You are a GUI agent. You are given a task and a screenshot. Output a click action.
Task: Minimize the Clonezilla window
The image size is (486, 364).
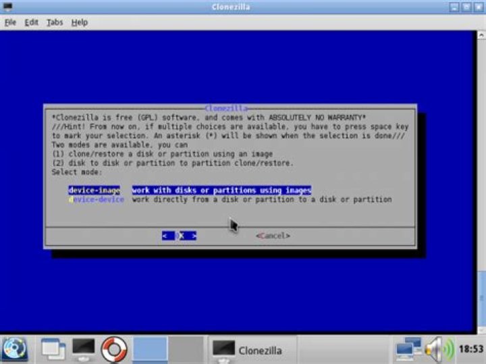[454, 7]
